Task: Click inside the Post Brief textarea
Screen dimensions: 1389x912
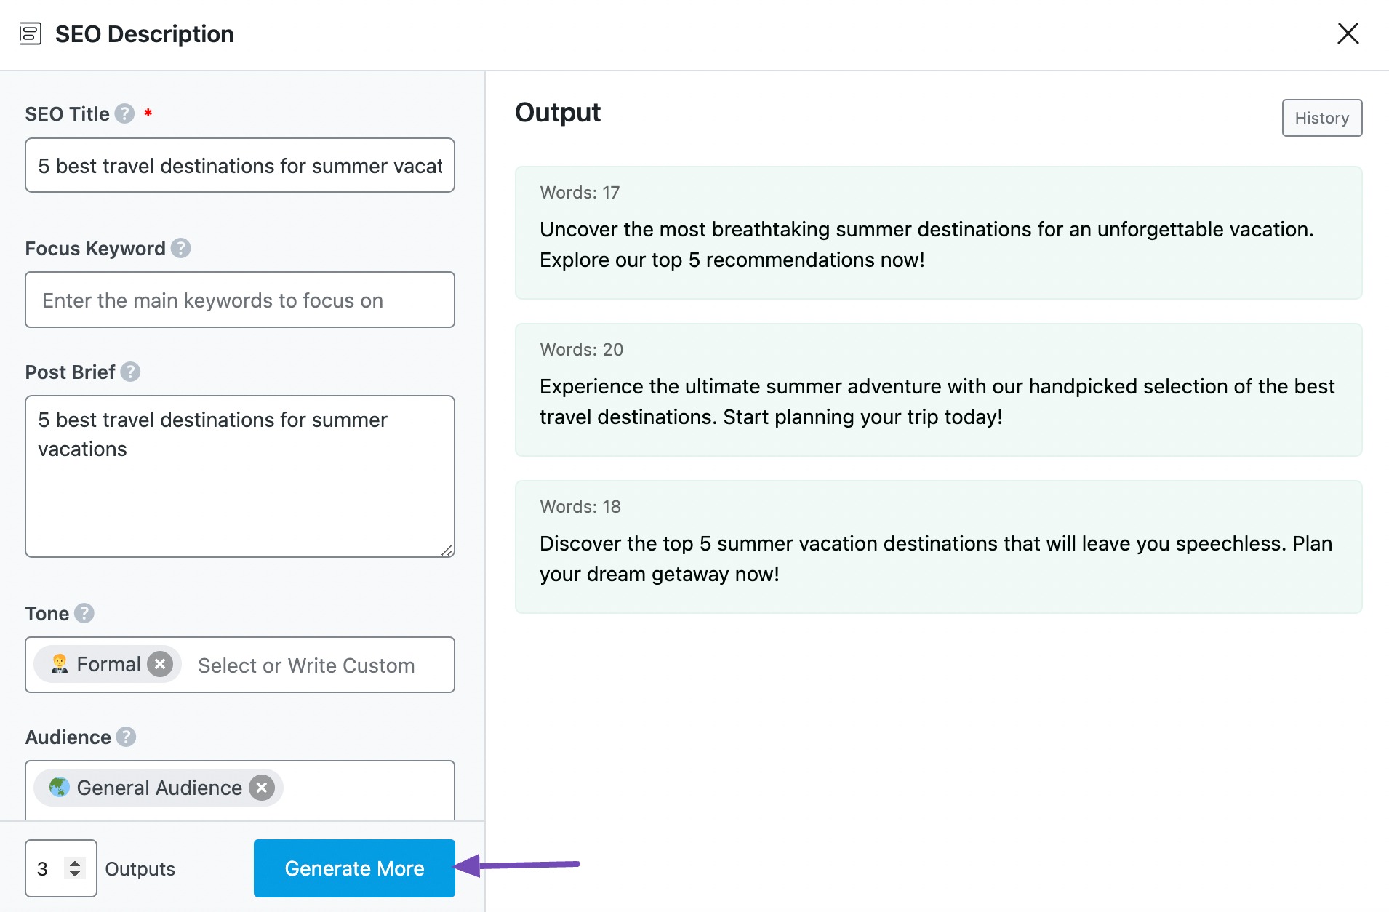Action: (x=240, y=476)
